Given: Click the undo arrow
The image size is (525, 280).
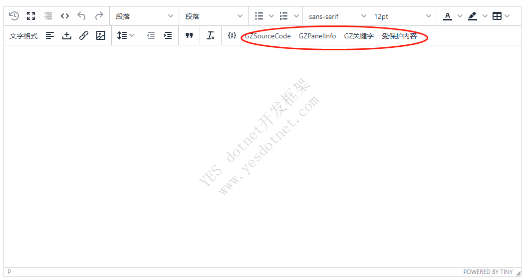Looking at the screenshot, I should (82, 16).
